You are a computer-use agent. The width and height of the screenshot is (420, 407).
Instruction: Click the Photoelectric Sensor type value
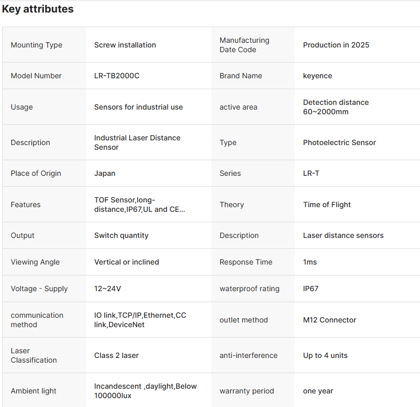339,142
